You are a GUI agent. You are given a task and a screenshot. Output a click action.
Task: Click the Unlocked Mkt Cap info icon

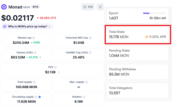90,38
